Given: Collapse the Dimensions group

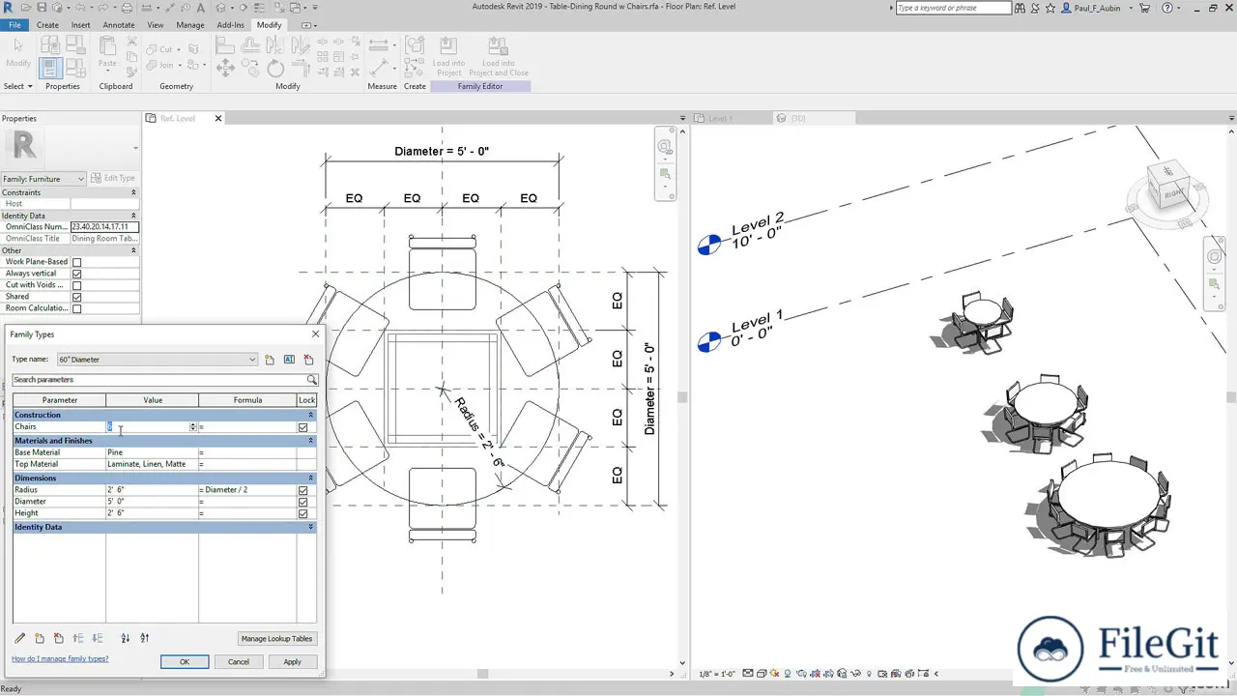Looking at the screenshot, I should pos(310,478).
